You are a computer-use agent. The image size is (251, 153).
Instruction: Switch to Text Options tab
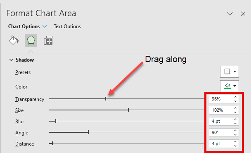[x=67, y=26]
